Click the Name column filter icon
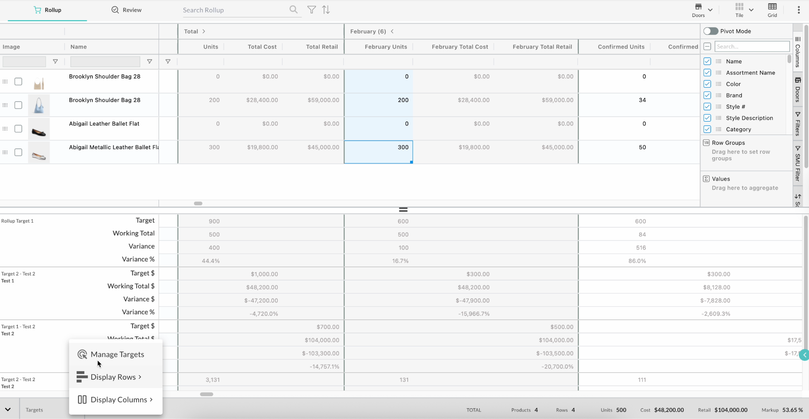Image resolution: width=809 pixels, height=419 pixels. (149, 62)
